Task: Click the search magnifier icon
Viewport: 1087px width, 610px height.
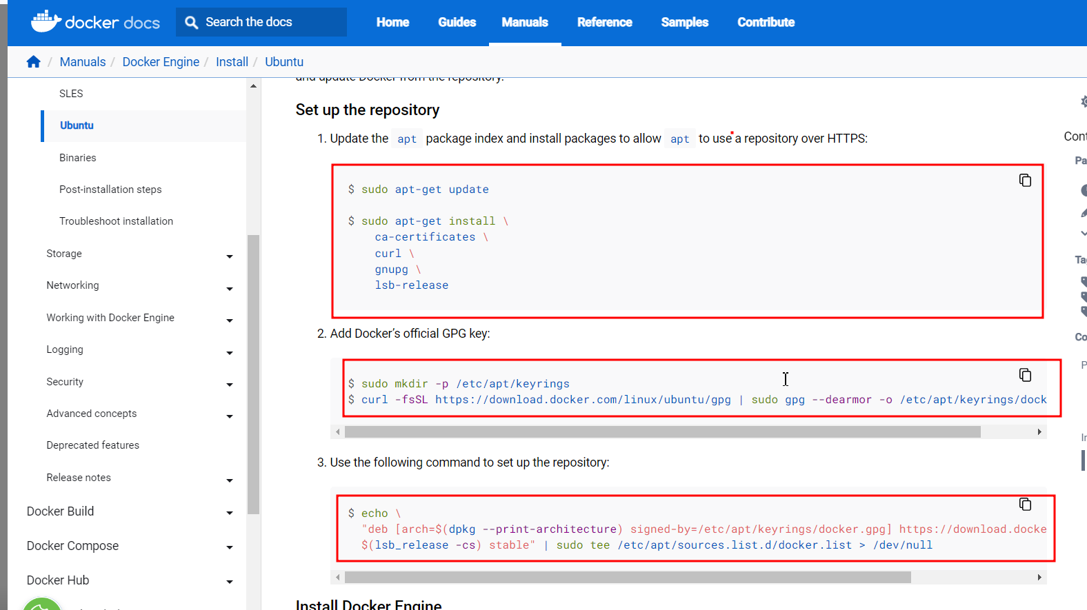Action: 191,23
